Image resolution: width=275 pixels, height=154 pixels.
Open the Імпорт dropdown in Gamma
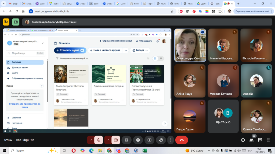coord(140,50)
